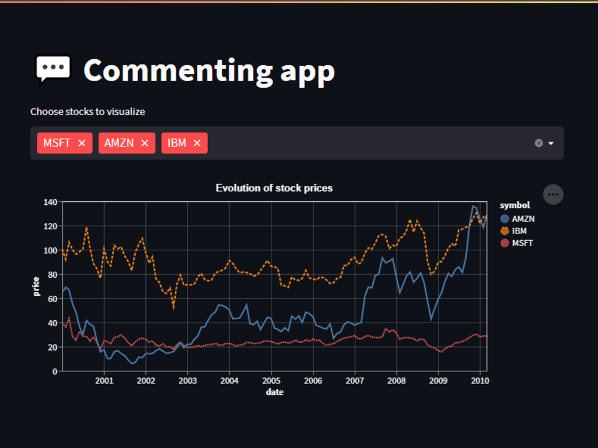598x448 pixels.
Task: Click the 100 y-axis tick label
Action: coord(50,251)
